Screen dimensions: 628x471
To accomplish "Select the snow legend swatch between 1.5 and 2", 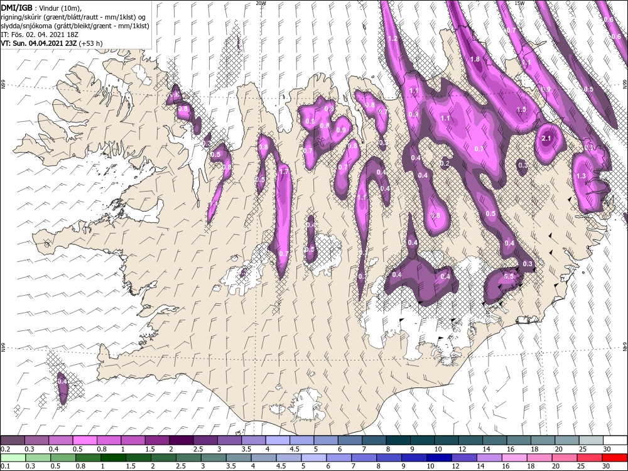I will tap(157, 440).
